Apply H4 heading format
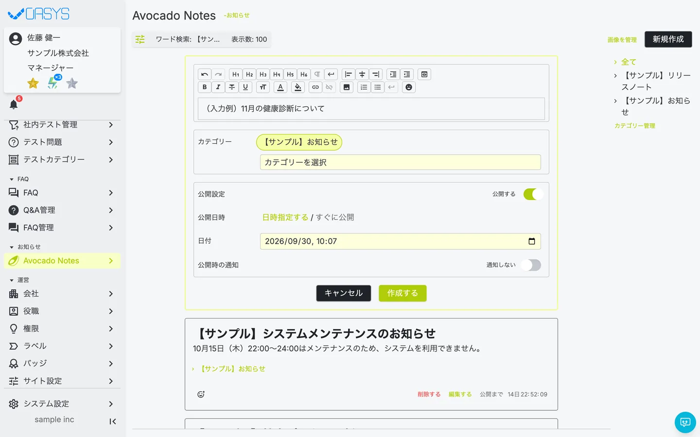Viewport: 700px width, 437px height. (277, 74)
